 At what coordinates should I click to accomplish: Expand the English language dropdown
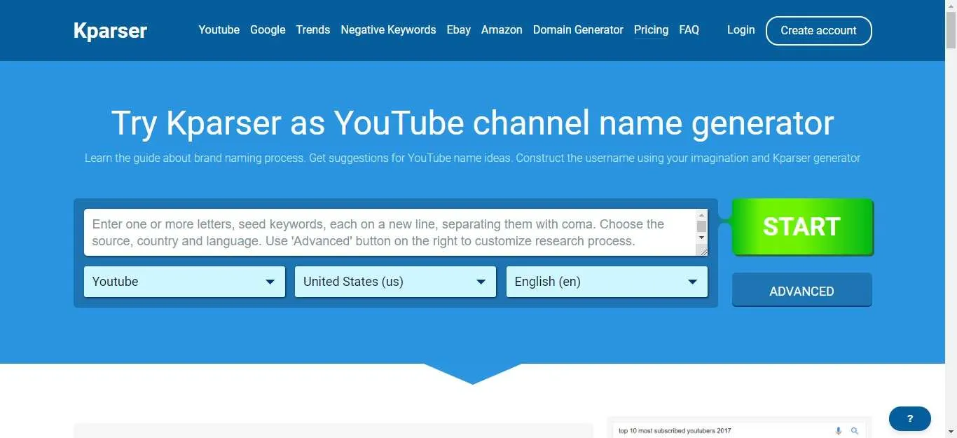click(x=607, y=282)
